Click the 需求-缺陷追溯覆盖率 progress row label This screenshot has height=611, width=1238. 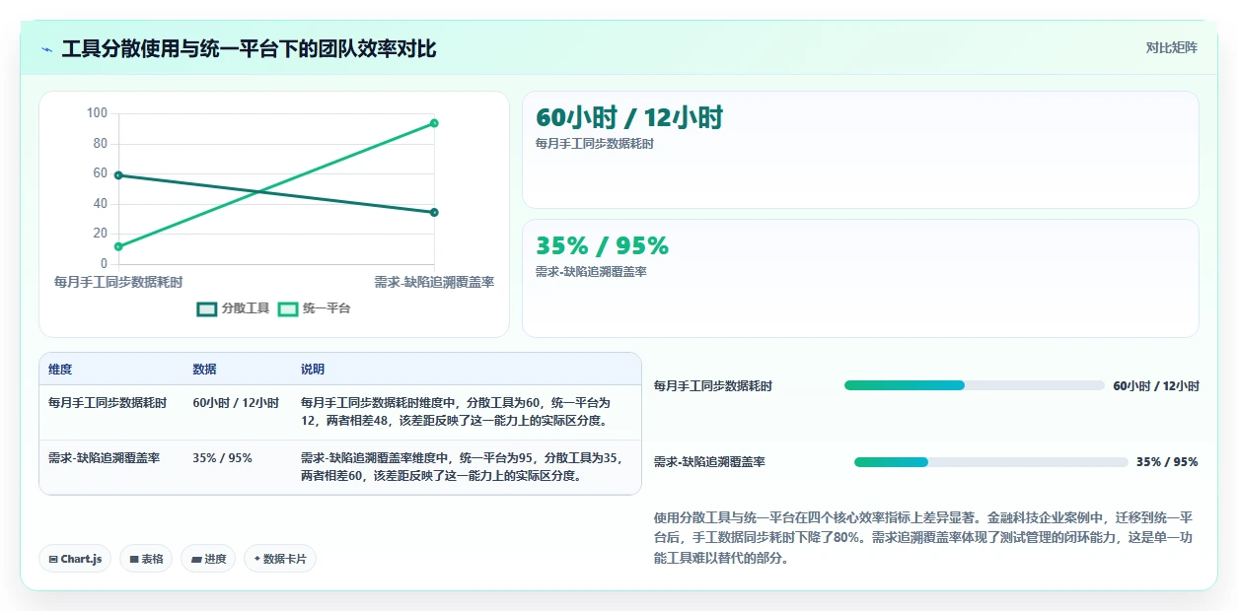tap(709, 462)
